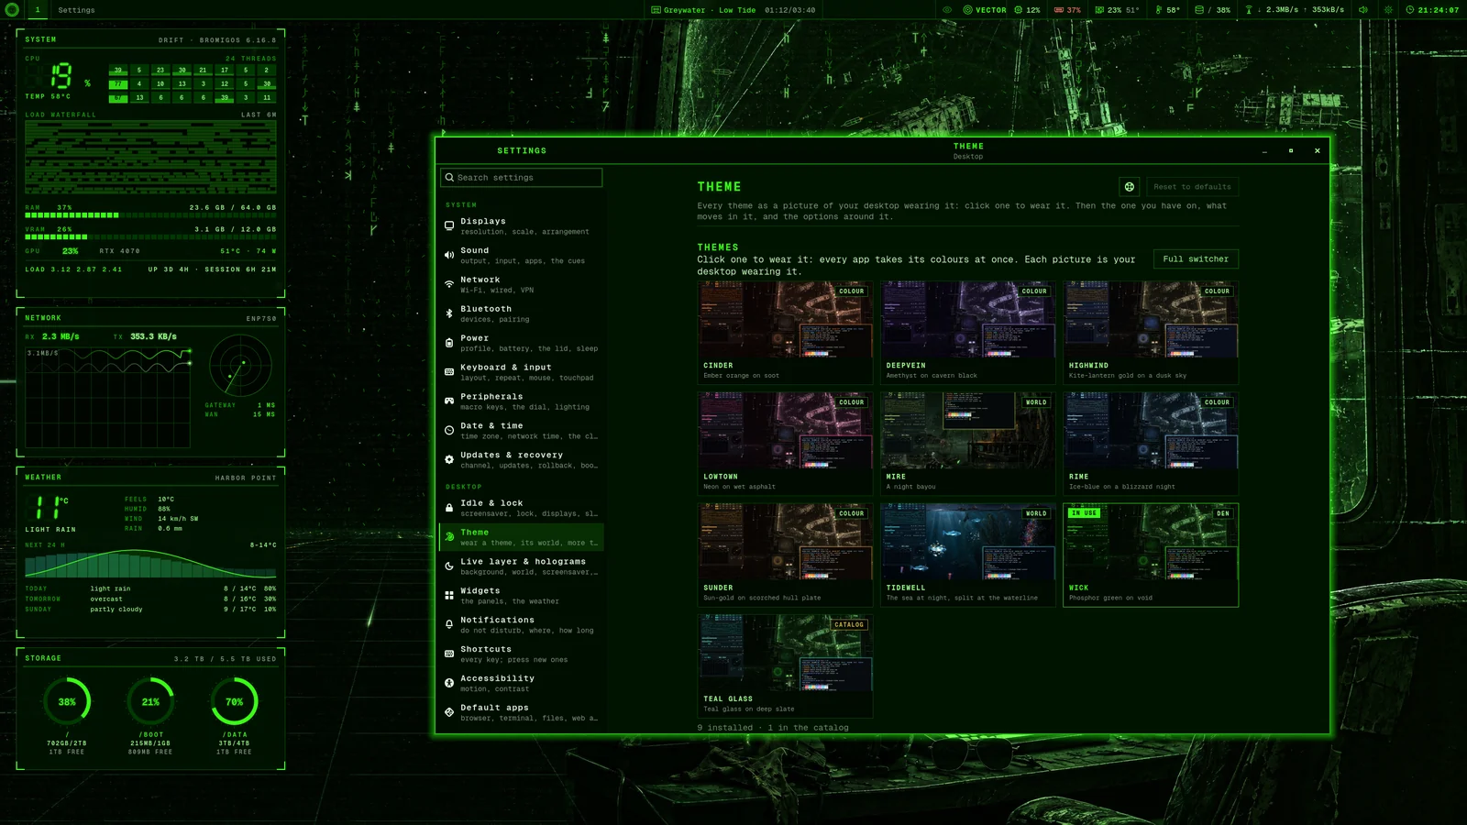Apply the Mire theme thumbnail
The image size is (1467, 825).
(967, 444)
